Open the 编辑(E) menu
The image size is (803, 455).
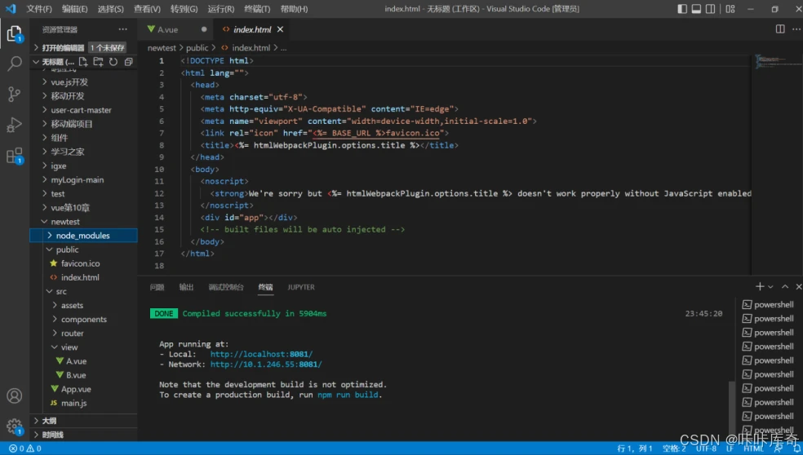(75, 9)
